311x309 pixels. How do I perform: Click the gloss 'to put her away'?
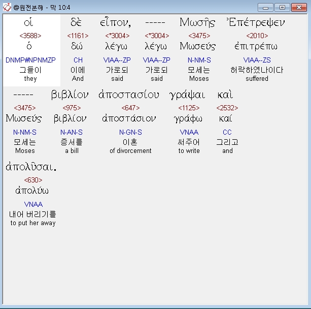click(33, 223)
